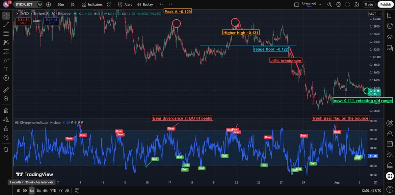
Task: Select the ruler measure tool
Action: point(6,89)
